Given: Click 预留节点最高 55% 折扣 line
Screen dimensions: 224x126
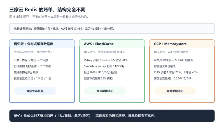Looking at the screenshot, I should point(98,78).
